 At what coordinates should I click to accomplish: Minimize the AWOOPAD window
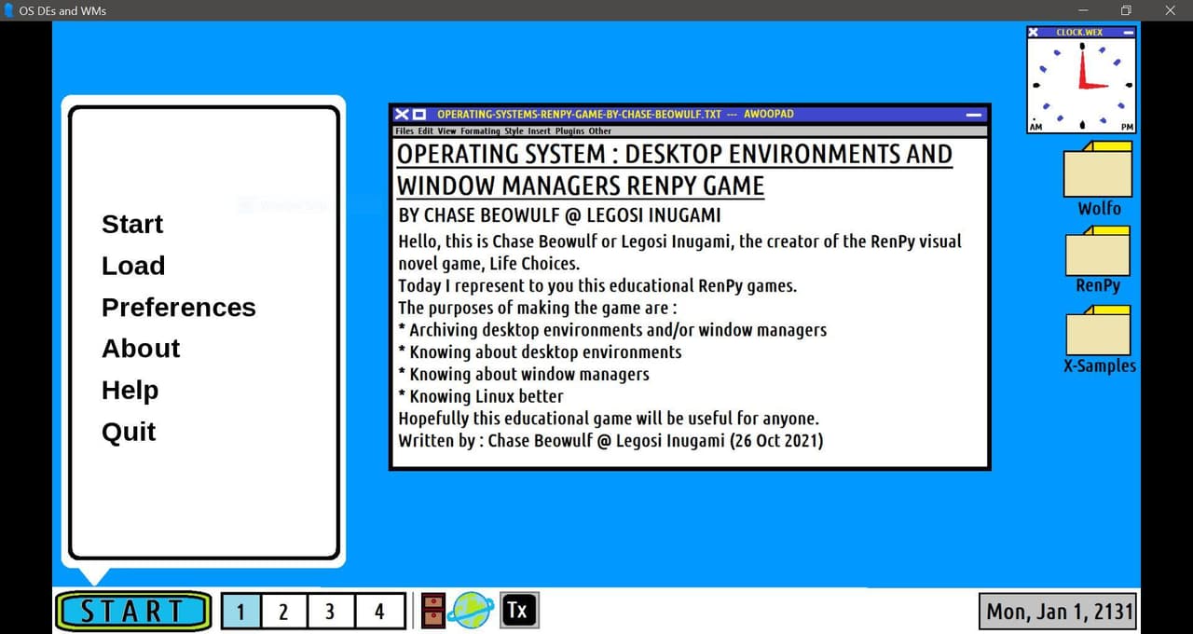click(974, 114)
